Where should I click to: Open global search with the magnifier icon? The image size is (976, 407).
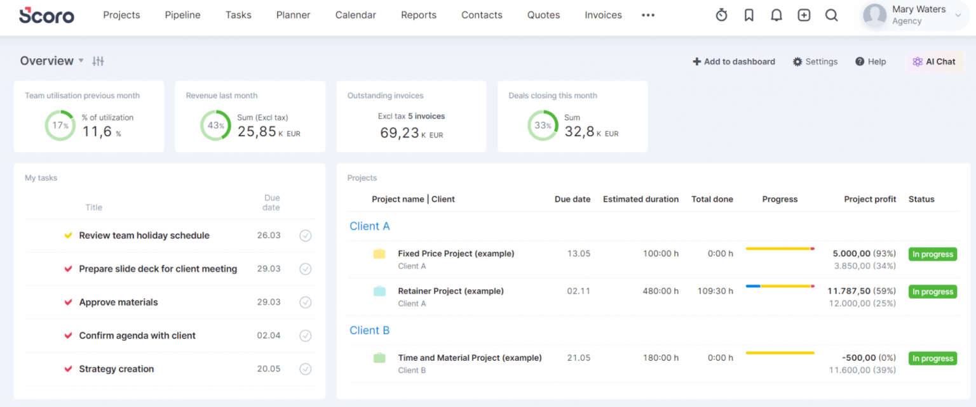[x=831, y=15]
